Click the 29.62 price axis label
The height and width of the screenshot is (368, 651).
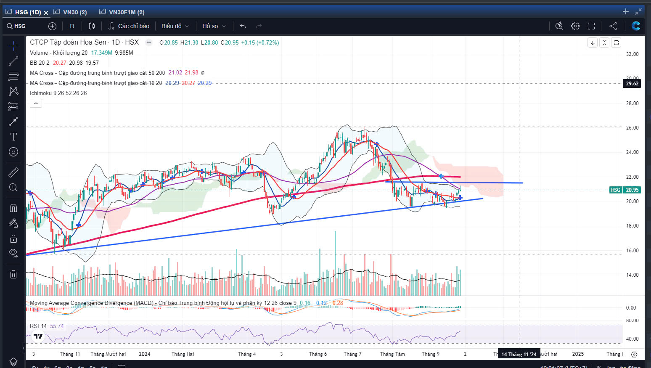(x=632, y=84)
